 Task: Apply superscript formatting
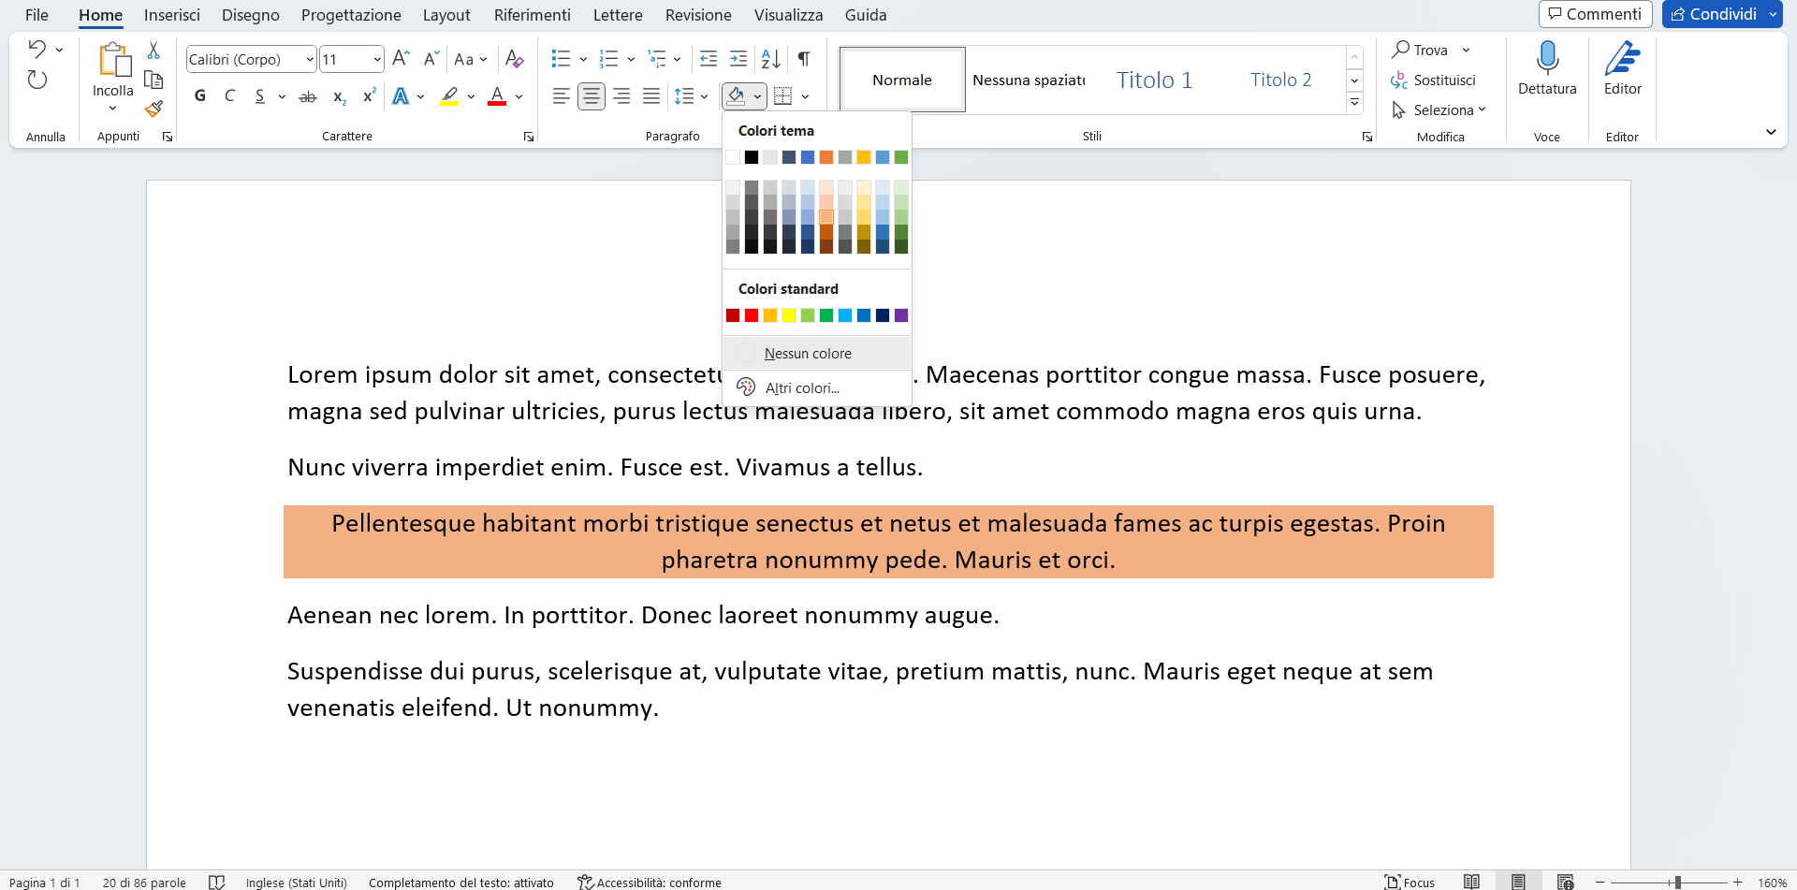click(x=369, y=95)
